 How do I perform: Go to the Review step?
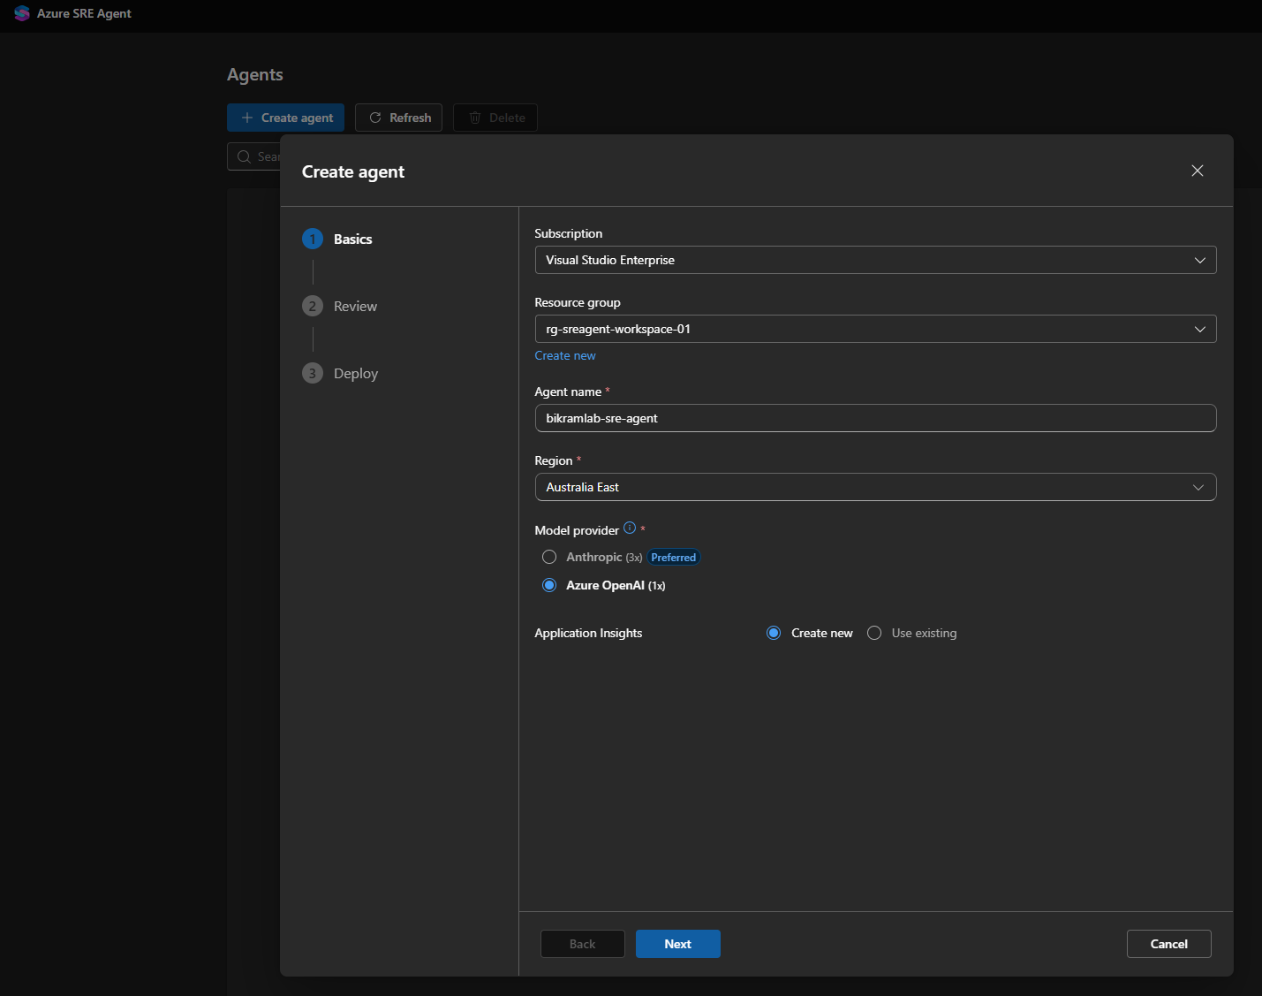(340, 306)
